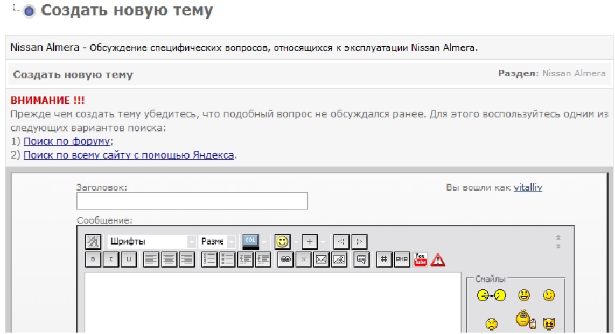The height and width of the screenshot is (334, 615).
Task: Increase editor height down arrows
Action: [558, 246]
